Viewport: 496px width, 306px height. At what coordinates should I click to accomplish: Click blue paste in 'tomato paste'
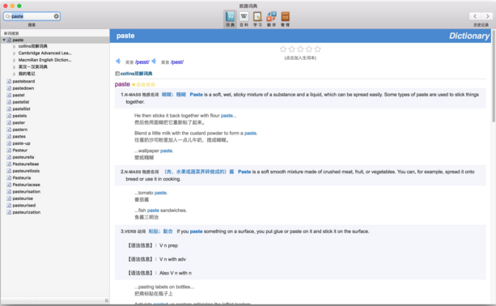pyautogui.click(x=160, y=193)
